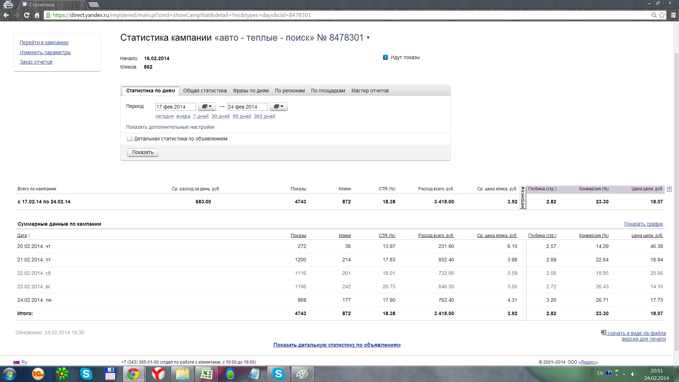Open the end date calendar picker
Image resolution: width=679 pixels, height=382 pixels.
(279, 106)
